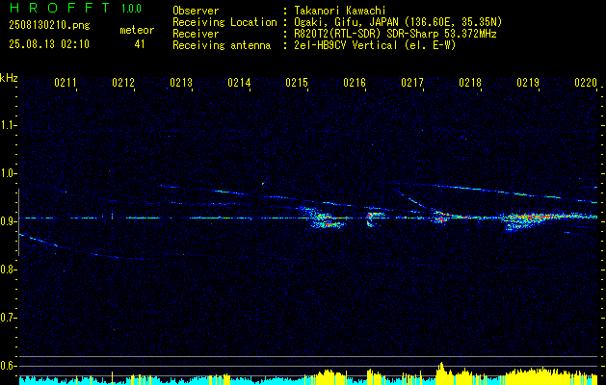This screenshot has height=385, width=606.
Task: Click the meteor count 41
Action: 140,44
